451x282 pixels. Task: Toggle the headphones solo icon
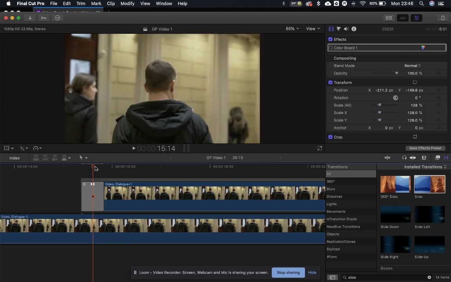404,158
